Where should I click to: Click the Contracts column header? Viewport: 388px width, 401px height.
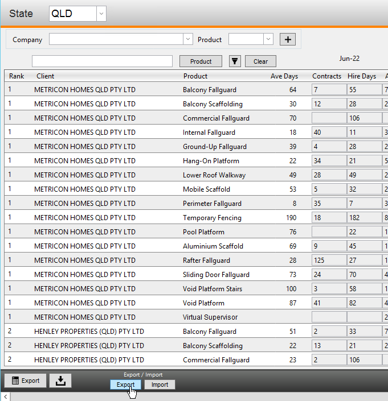point(326,76)
